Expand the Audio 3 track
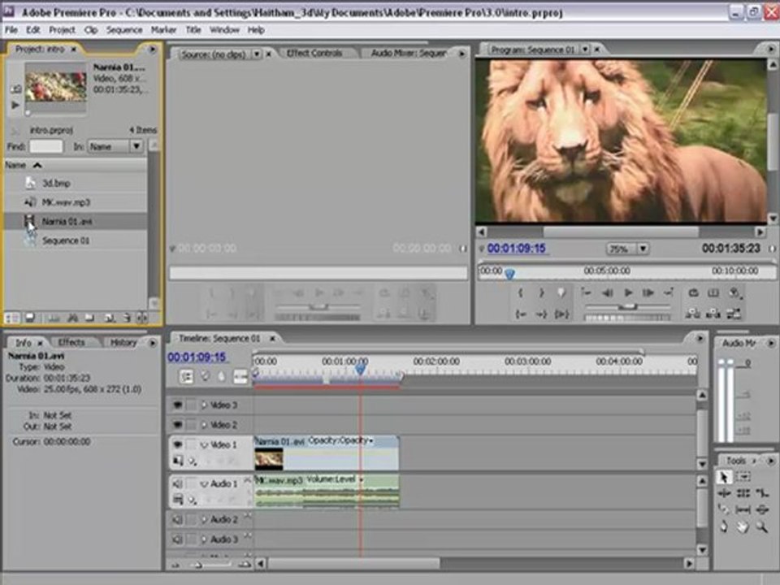Screen dimensions: 780x585 203,539
